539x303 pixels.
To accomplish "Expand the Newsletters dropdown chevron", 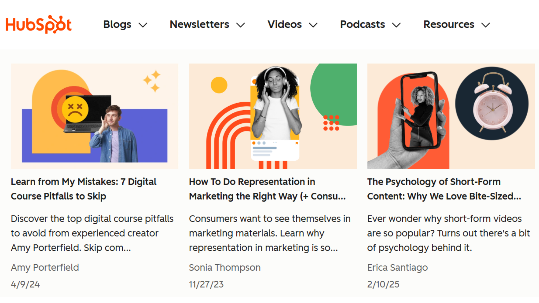I will (x=241, y=25).
